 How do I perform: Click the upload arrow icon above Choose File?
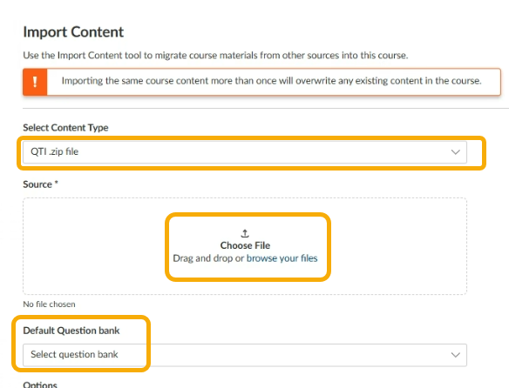coord(245,233)
